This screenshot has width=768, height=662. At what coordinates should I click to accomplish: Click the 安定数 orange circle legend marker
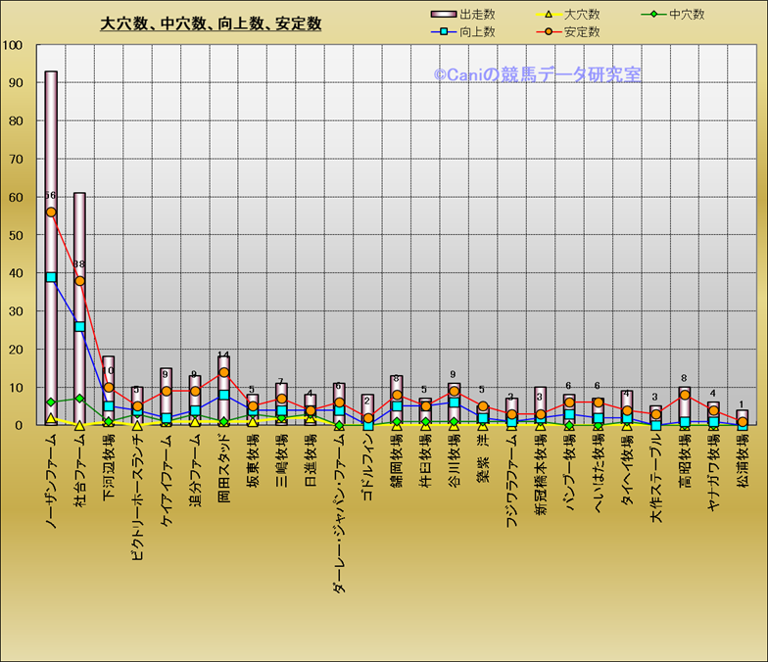(549, 32)
